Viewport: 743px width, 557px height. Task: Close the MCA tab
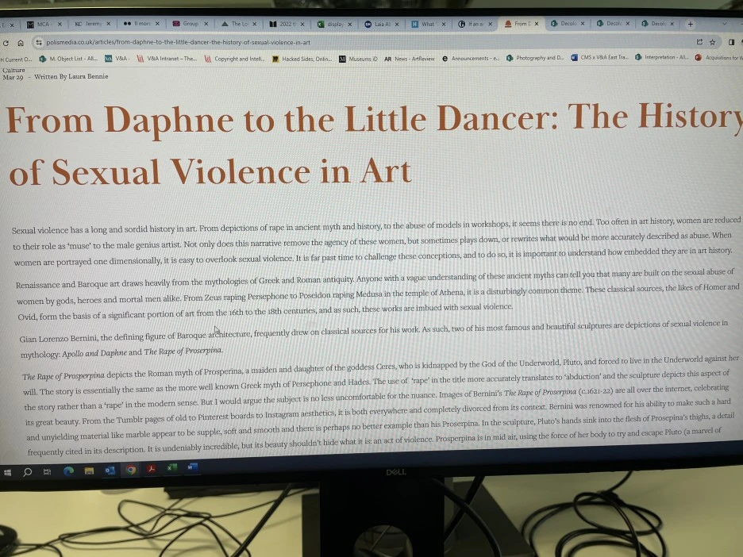60,24
